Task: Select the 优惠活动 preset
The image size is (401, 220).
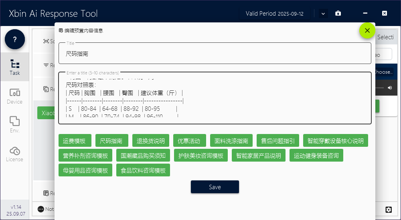Action: [189, 141]
